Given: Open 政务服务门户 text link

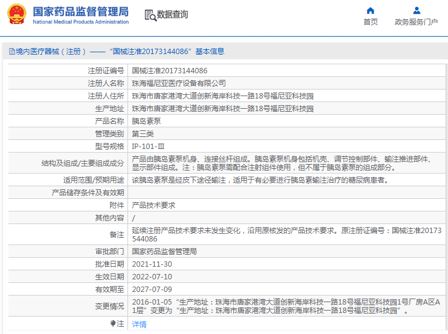Looking at the screenshot, I should point(416,22).
